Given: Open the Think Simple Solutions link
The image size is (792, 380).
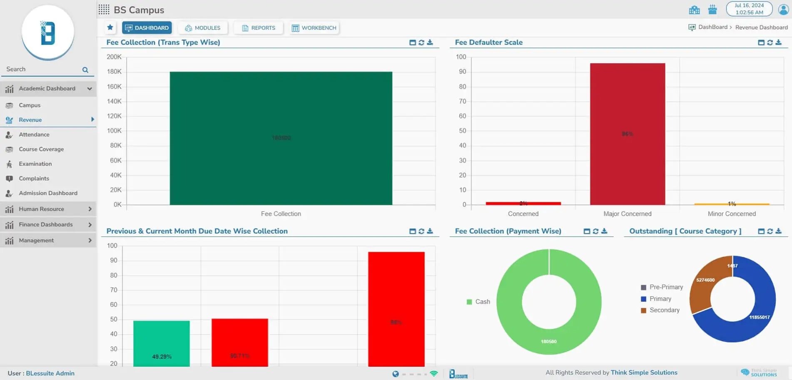Looking at the screenshot, I should tap(644, 373).
